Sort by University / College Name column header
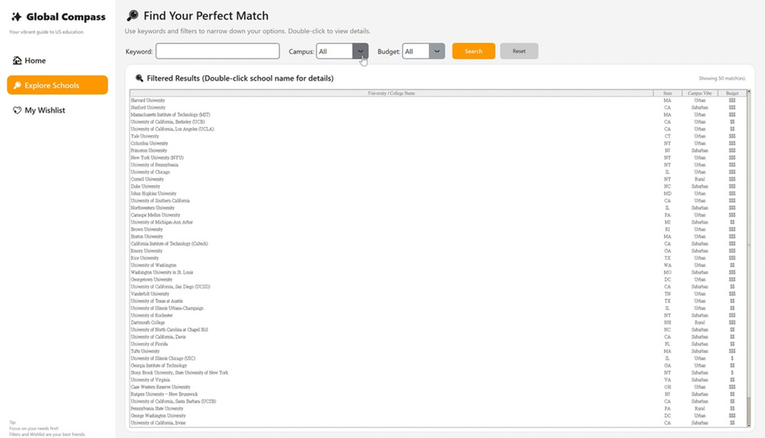 point(391,93)
